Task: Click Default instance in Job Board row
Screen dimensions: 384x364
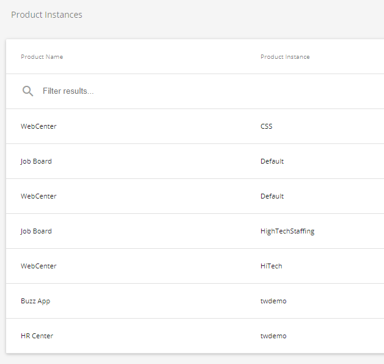Action: point(272,161)
